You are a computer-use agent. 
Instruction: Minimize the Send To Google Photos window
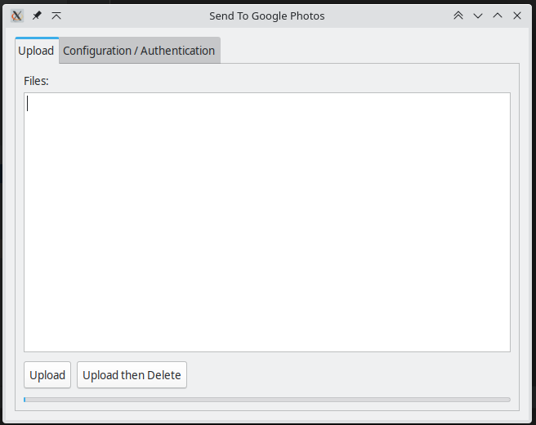478,16
